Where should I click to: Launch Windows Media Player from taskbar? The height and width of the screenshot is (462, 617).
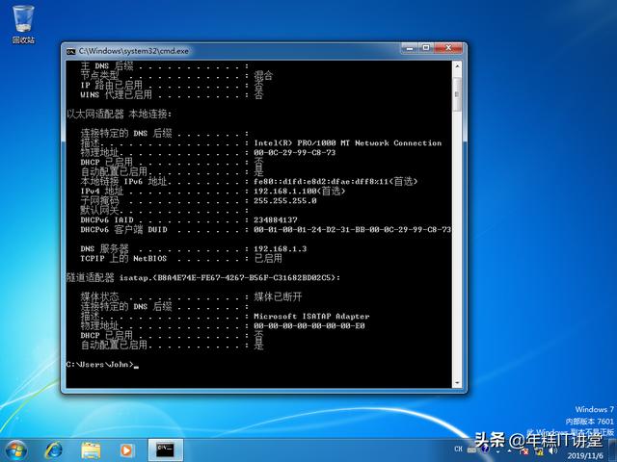126,450
